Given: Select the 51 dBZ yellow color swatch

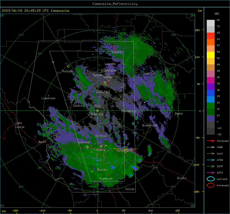Looking at the screenshot, I should coord(211,55).
